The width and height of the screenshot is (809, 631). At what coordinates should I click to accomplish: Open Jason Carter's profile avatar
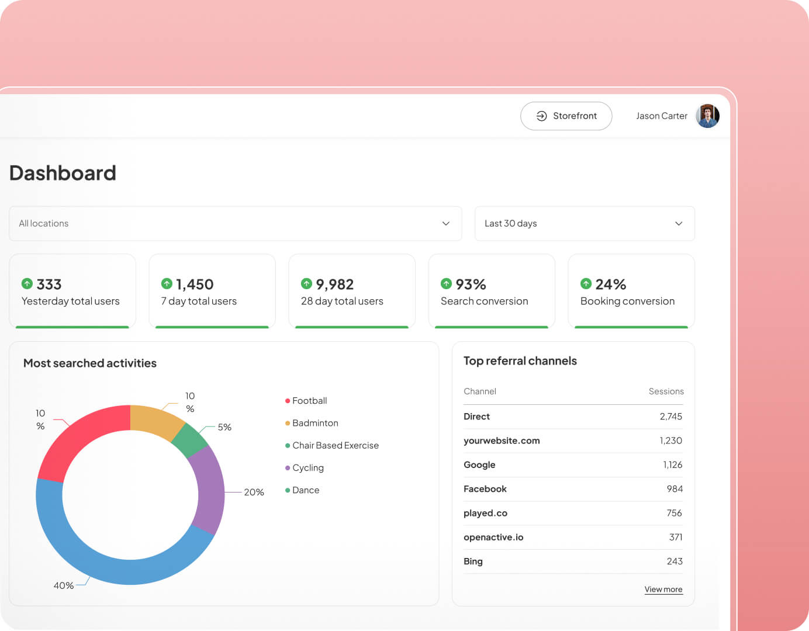click(x=707, y=116)
